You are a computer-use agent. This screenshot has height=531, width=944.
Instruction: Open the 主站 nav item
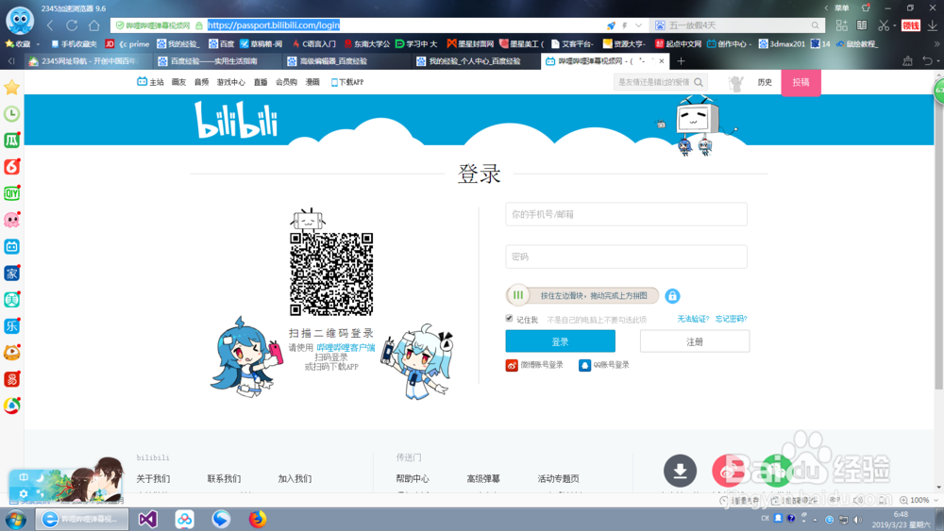coord(150,82)
